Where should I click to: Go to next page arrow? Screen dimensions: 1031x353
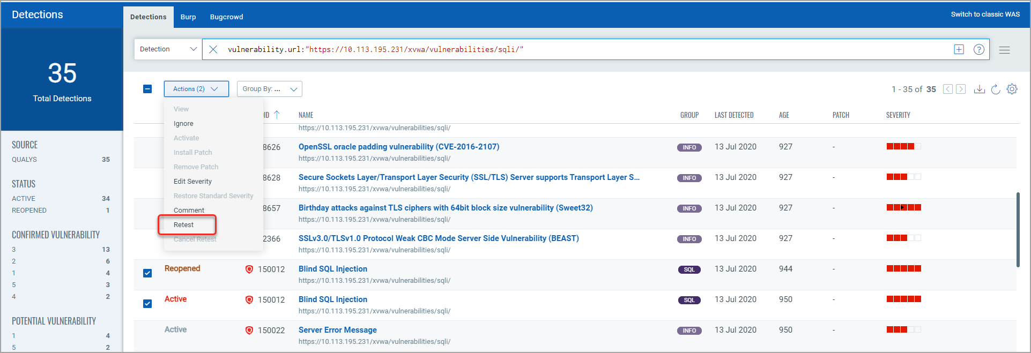[961, 89]
